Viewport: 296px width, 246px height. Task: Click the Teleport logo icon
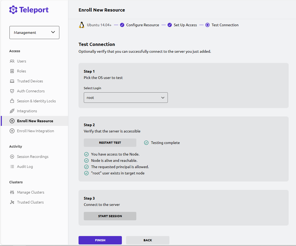[x=13, y=10]
